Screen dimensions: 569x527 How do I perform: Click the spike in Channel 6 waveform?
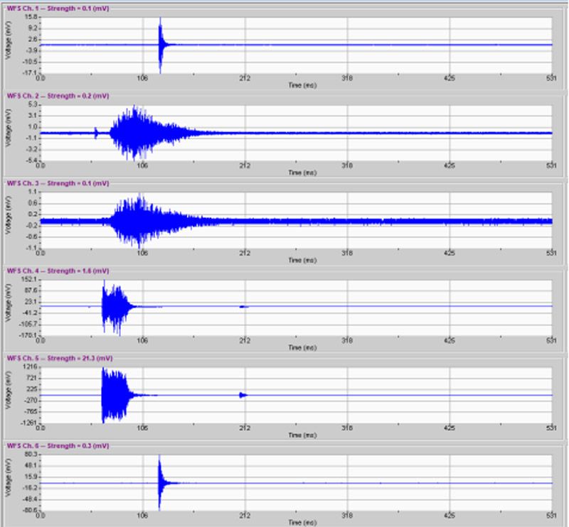[x=160, y=483]
